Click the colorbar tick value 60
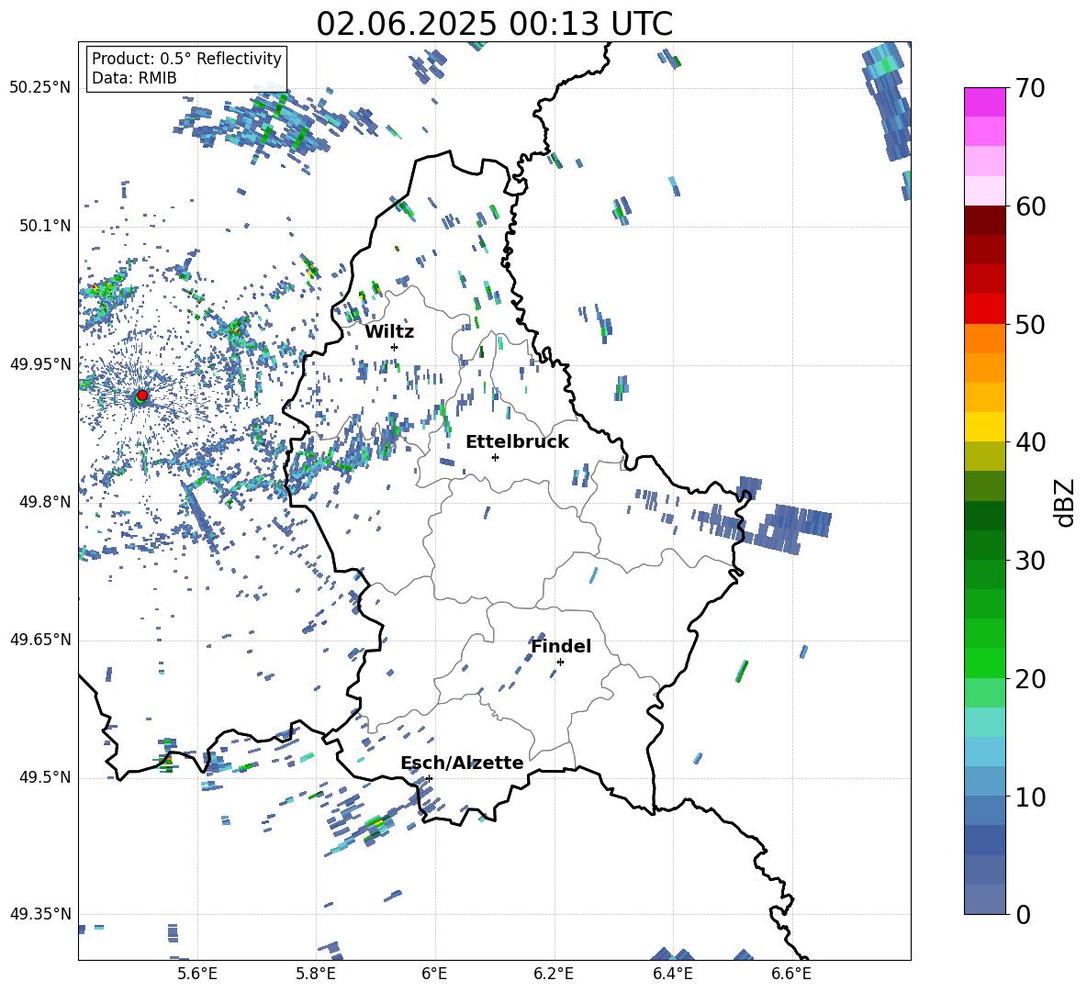Viewport: 1087px width, 992px height. [1029, 206]
